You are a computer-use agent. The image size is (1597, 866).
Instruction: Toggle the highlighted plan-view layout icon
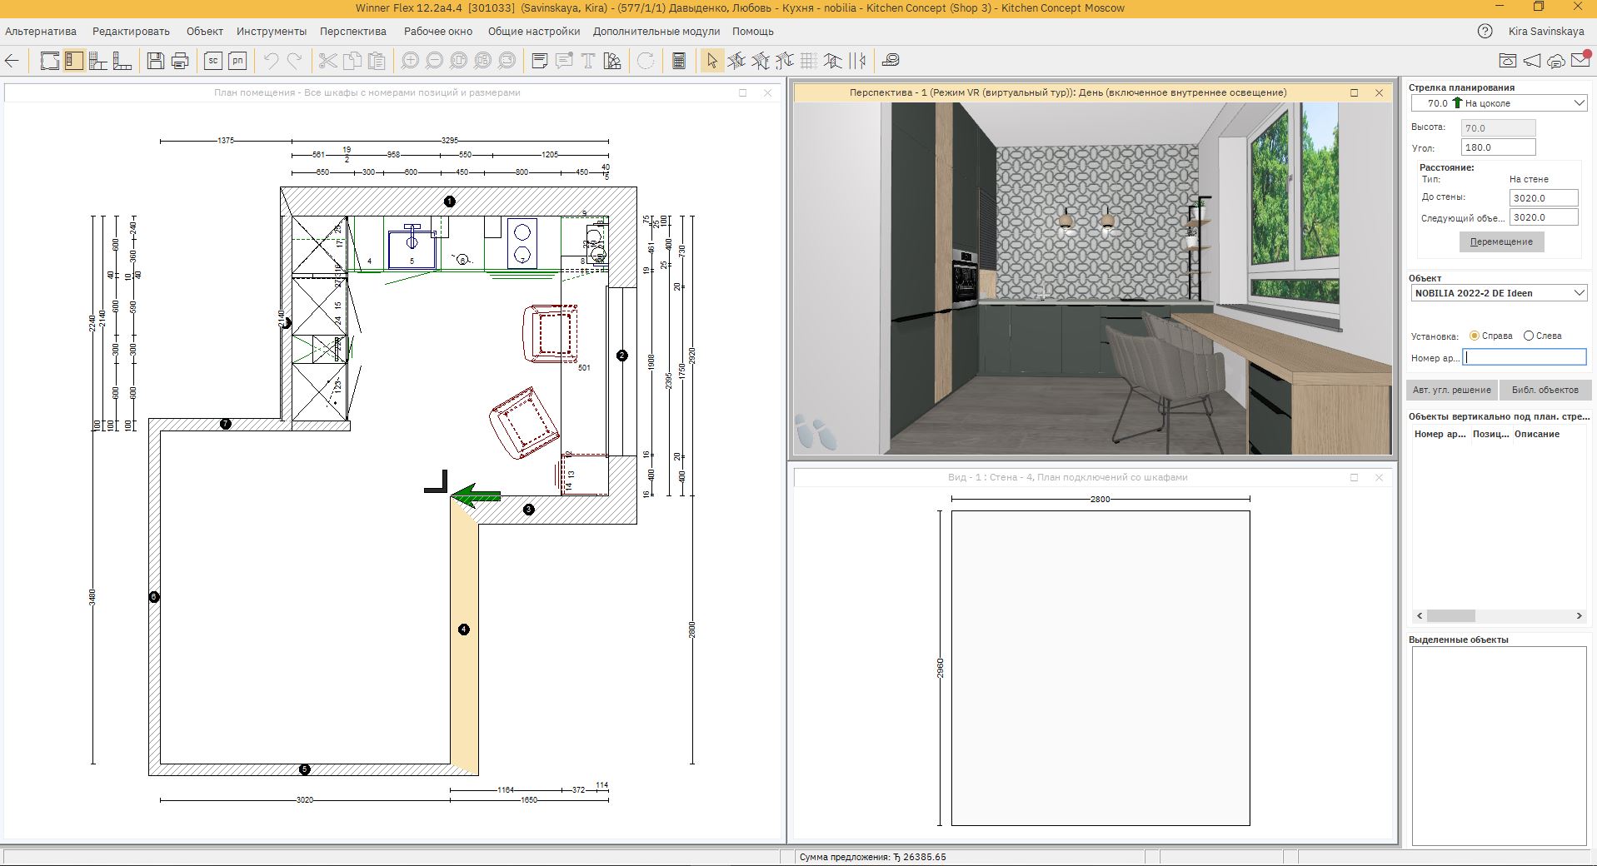tap(74, 61)
